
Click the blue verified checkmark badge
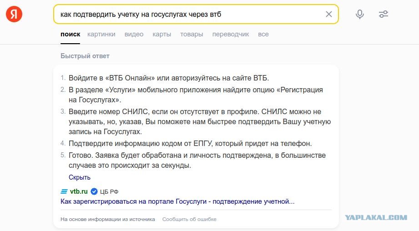(94, 191)
